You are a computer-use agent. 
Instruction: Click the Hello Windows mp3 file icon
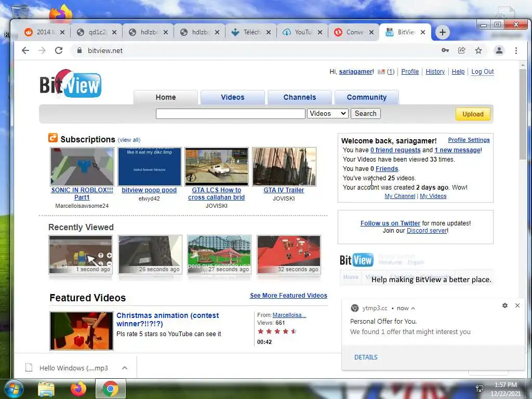(x=29, y=368)
